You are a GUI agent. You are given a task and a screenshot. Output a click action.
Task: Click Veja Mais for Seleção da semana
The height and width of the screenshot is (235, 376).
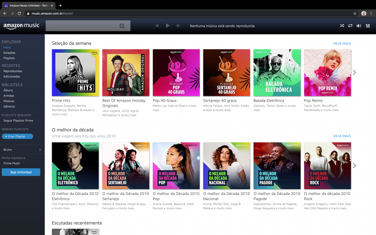[342, 44]
